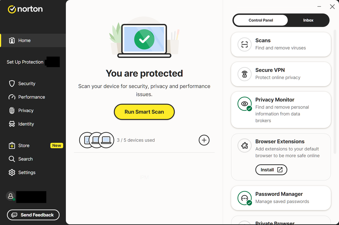Click the tablet device icon
339x225 pixels.
[x=86, y=140]
